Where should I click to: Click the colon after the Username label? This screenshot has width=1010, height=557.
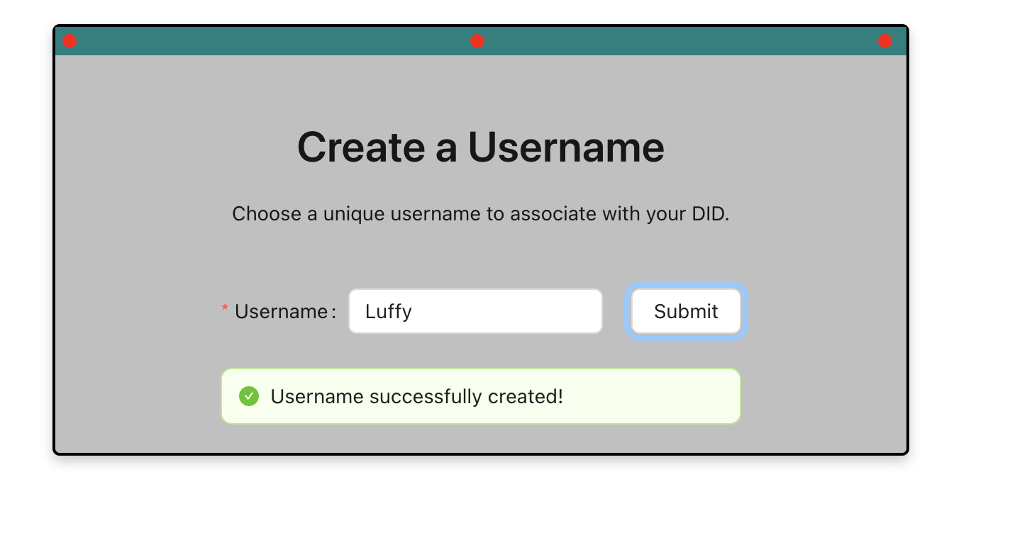click(333, 312)
